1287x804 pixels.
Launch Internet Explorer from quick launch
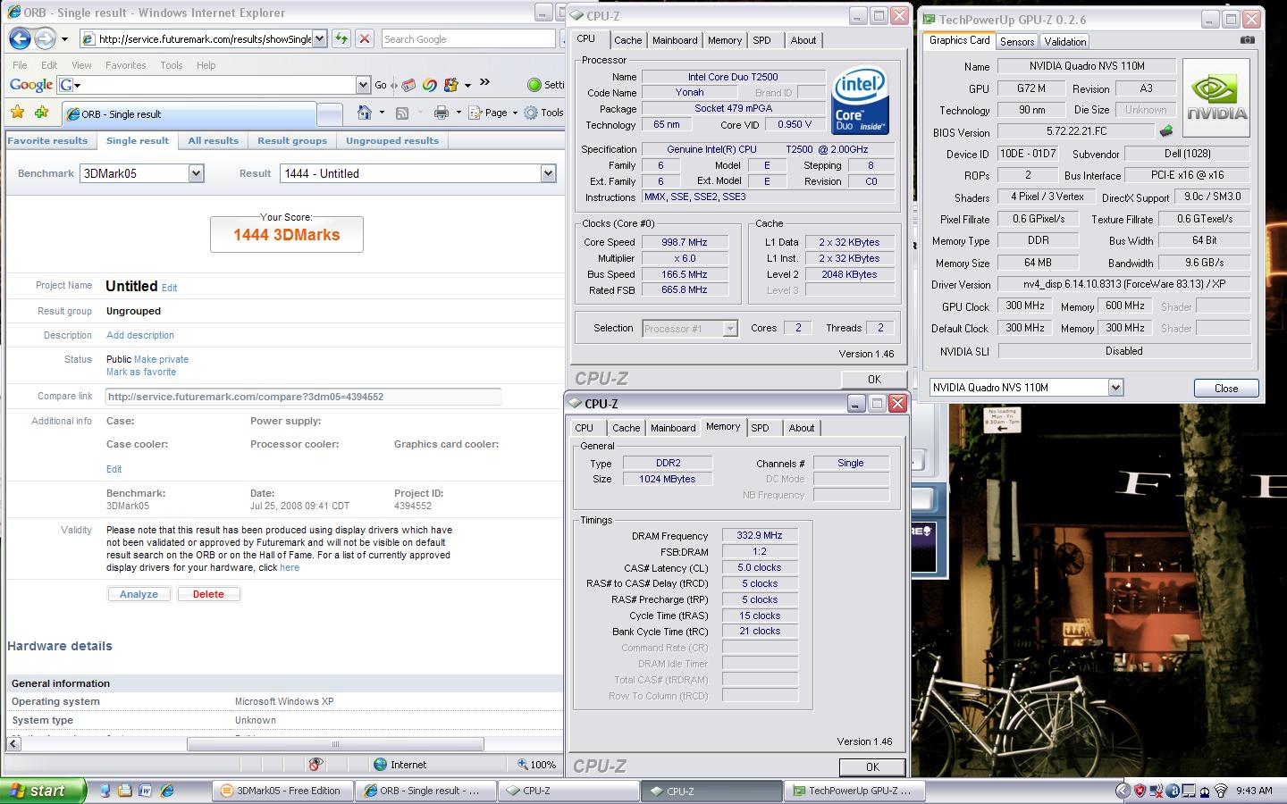click(x=166, y=791)
